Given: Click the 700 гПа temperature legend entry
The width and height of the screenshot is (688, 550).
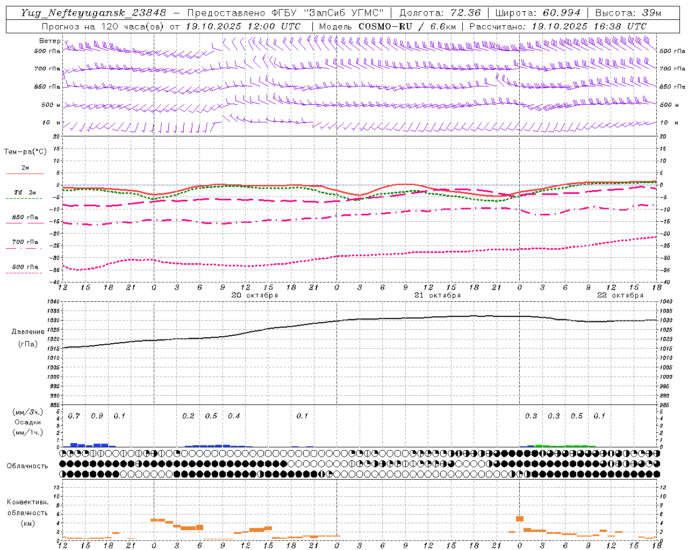Looking at the screenshot, I should pos(25,242).
